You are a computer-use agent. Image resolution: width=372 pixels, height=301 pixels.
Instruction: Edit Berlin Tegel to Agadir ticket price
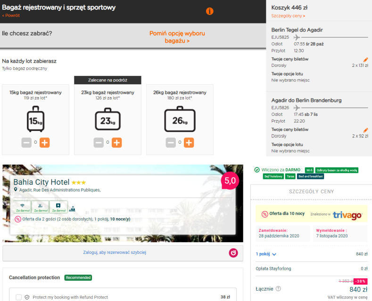coord(365,60)
